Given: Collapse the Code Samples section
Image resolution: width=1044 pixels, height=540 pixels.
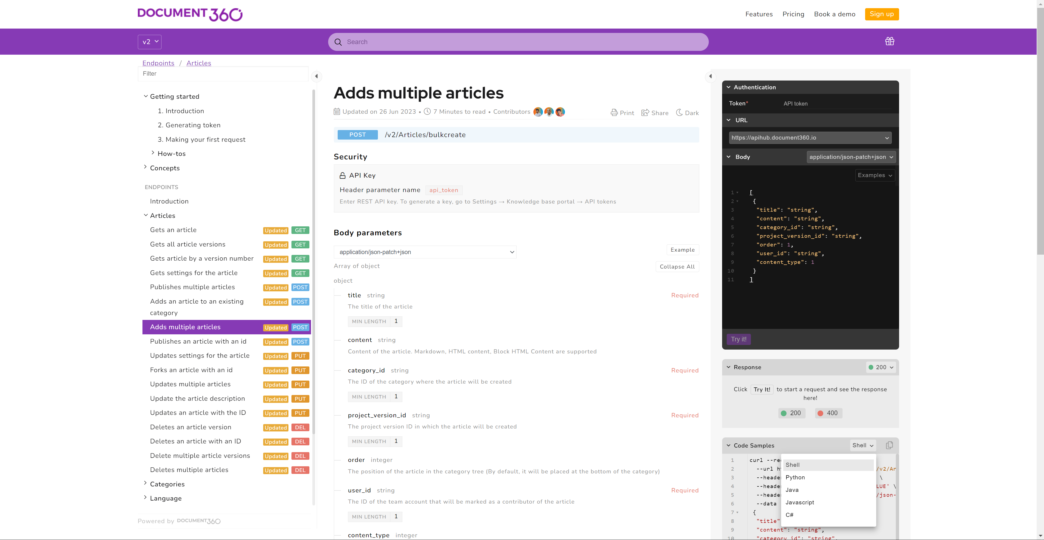Looking at the screenshot, I should click(728, 446).
